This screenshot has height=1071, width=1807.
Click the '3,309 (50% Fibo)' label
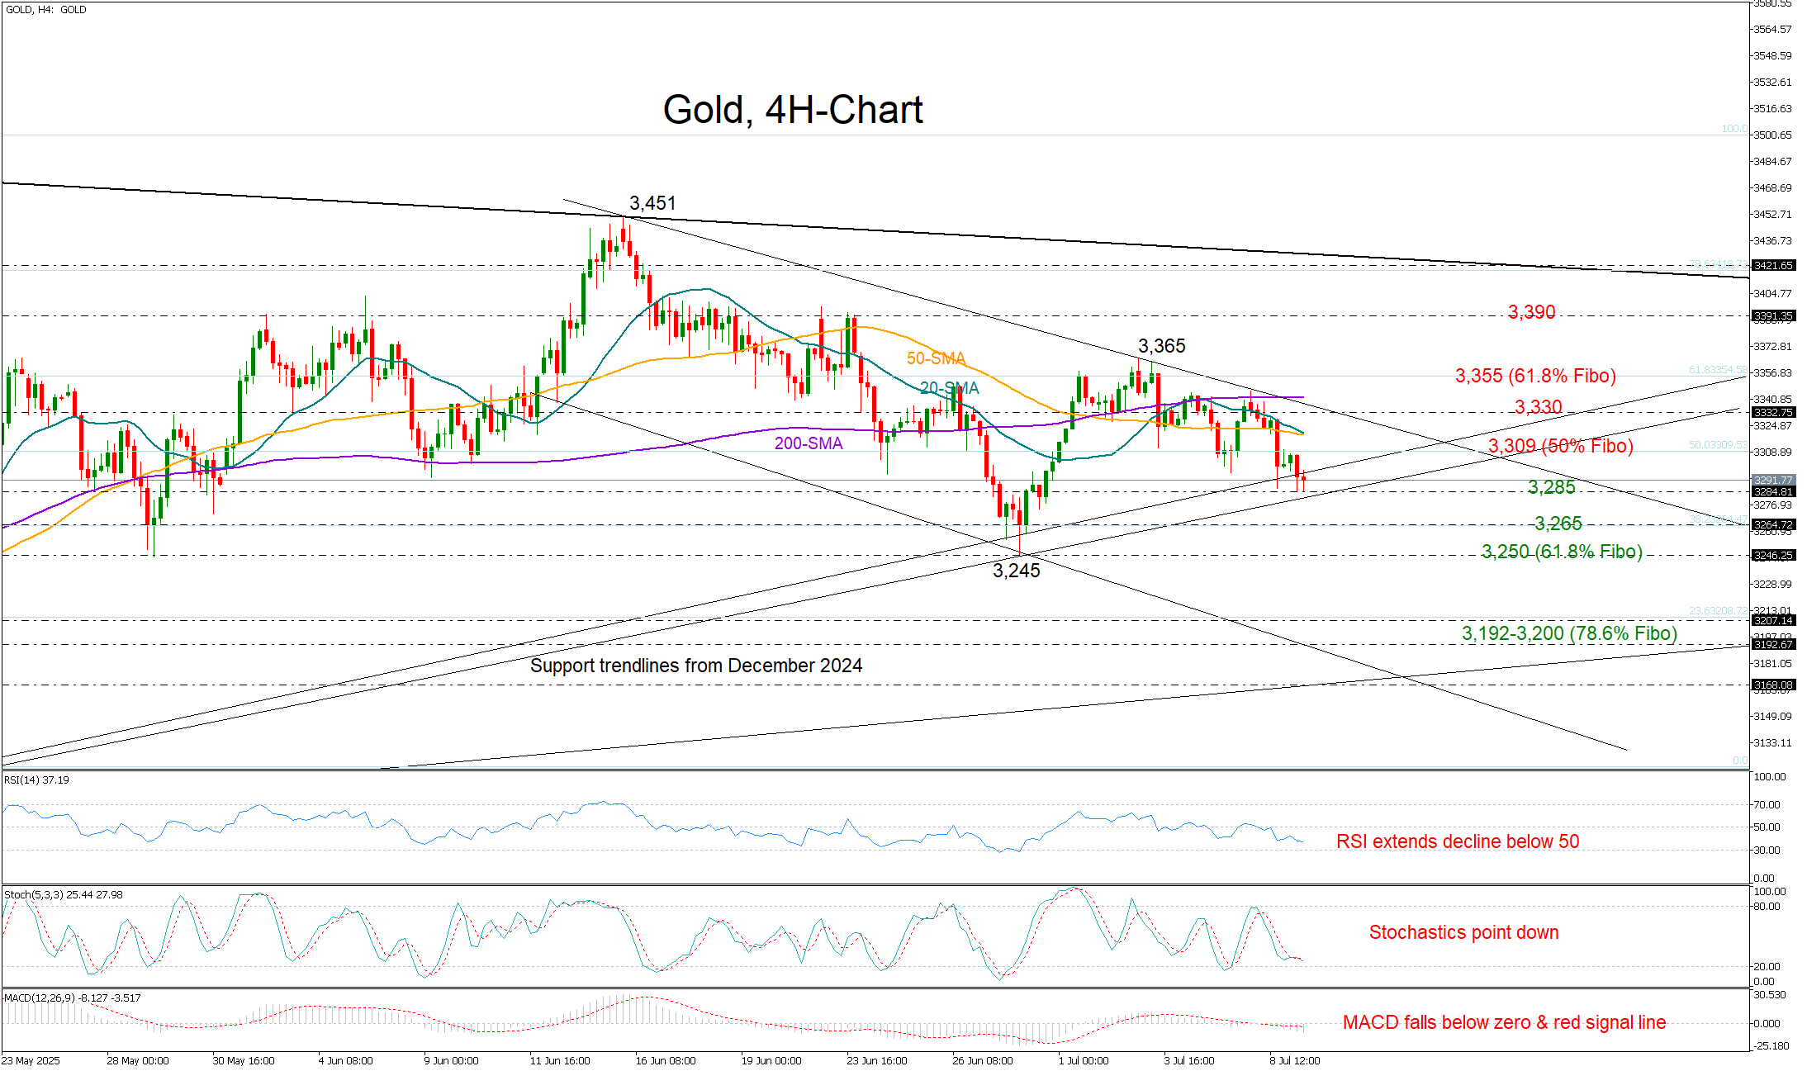coord(1560,447)
